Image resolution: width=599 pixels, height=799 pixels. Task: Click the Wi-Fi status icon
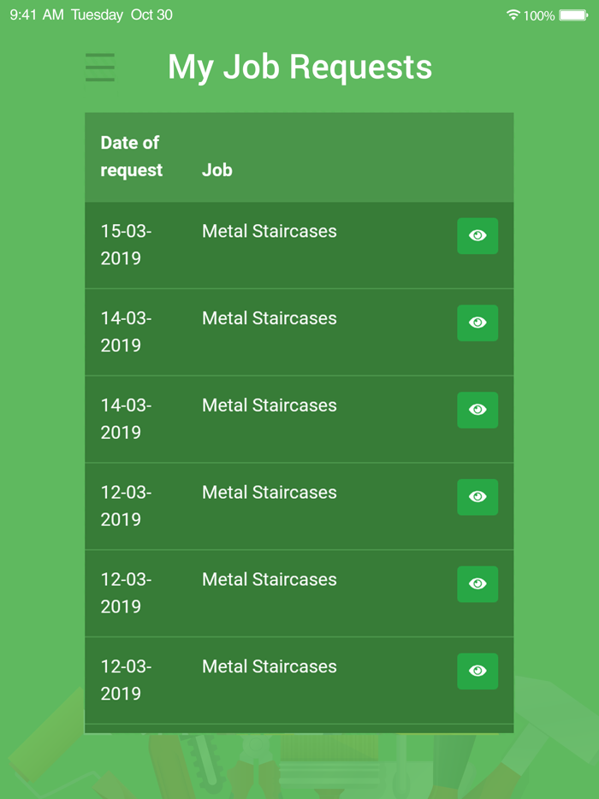point(513,14)
